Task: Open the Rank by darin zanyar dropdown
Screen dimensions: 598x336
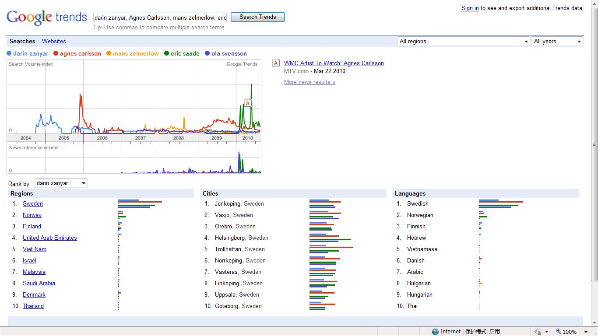Action: click(x=61, y=183)
